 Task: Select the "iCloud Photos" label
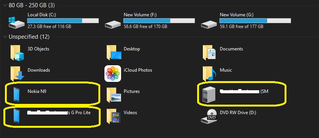pyautogui.click(x=138, y=70)
